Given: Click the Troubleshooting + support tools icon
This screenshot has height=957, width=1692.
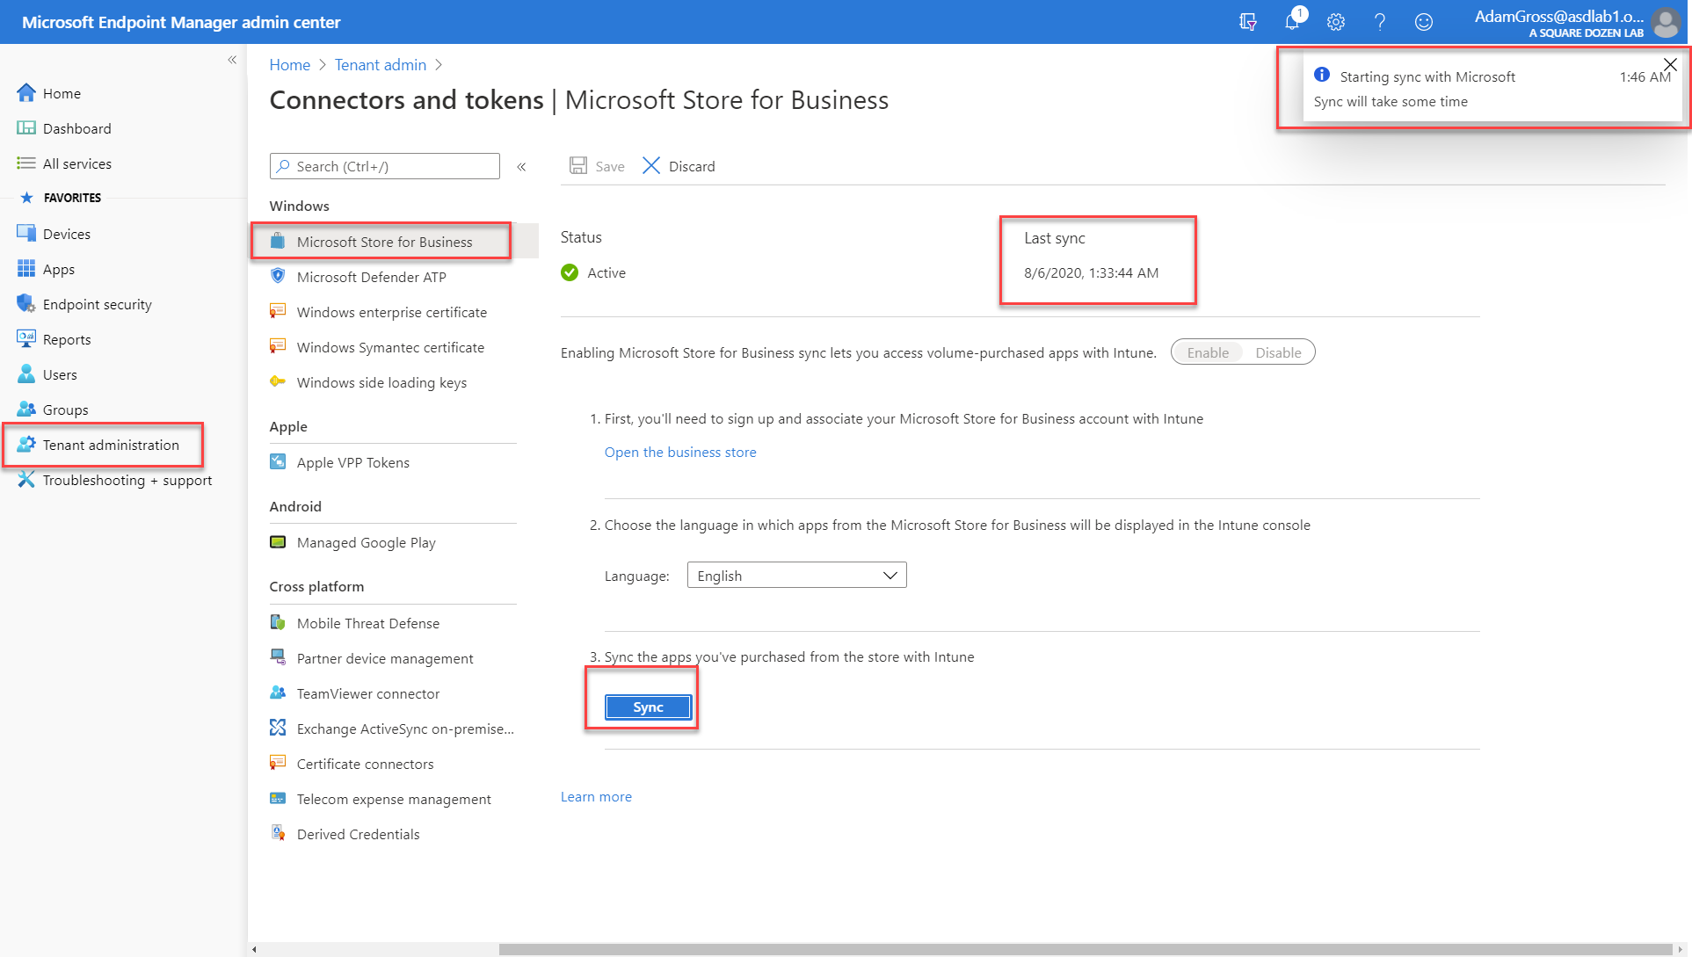Looking at the screenshot, I should [x=26, y=480].
